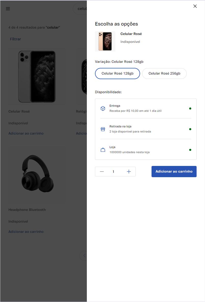205x302 pixels.
Task: Decrease quantity with minus button
Action: click(102, 172)
